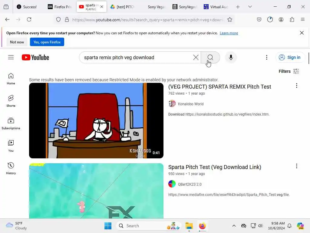The height and width of the screenshot is (233, 310).
Task: Open Shorts in YouTube sidebar
Action: [x=11, y=101]
